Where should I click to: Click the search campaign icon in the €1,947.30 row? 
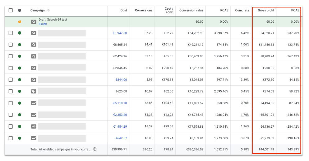click(34, 33)
